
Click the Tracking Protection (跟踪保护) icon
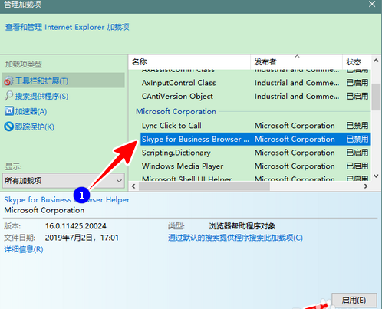(x=8, y=127)
